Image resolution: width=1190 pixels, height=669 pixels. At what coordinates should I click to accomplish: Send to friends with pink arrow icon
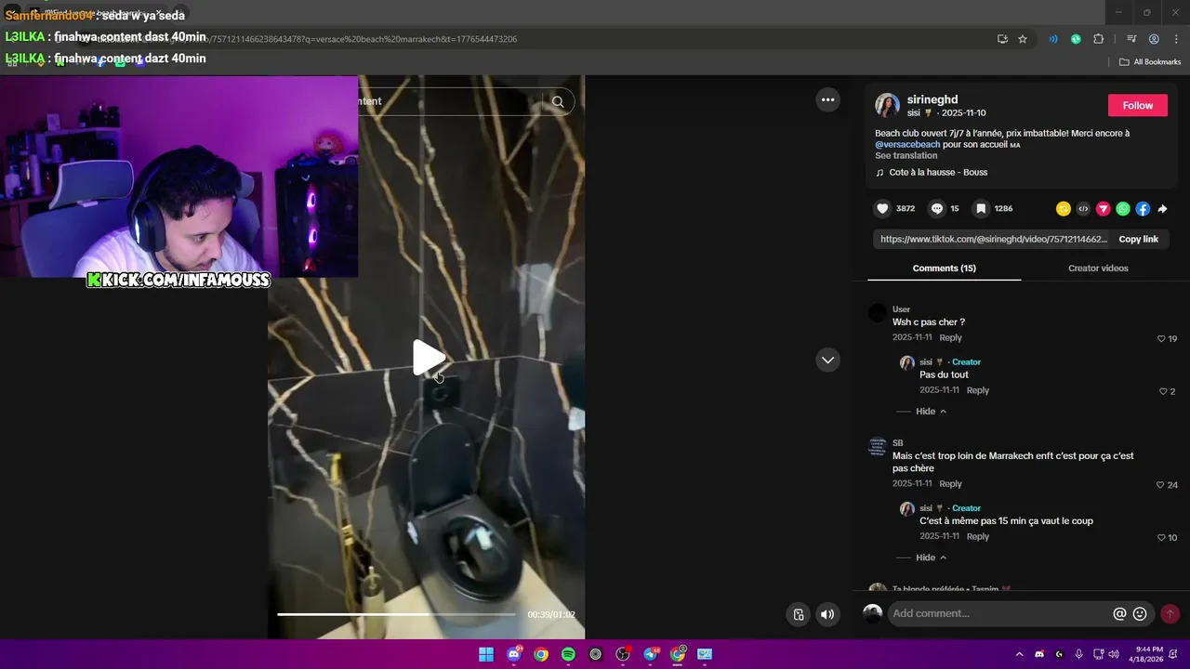(1104, 209)
